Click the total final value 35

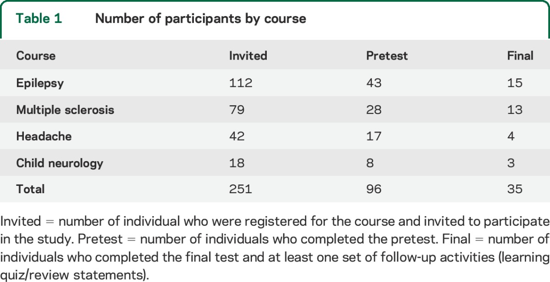pos(515,189)
